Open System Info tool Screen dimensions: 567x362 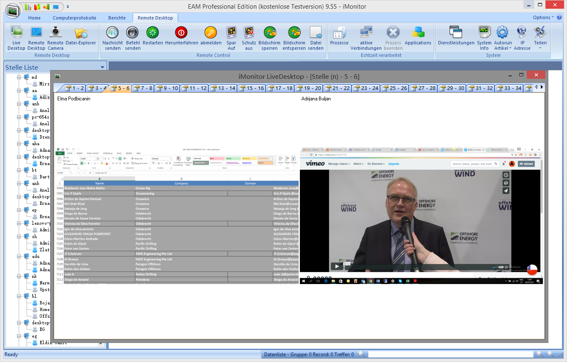(x=484, y=38)
